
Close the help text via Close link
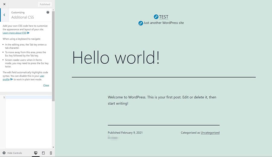46,85
